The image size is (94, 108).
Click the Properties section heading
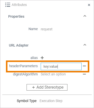click(x=16, y=16)
